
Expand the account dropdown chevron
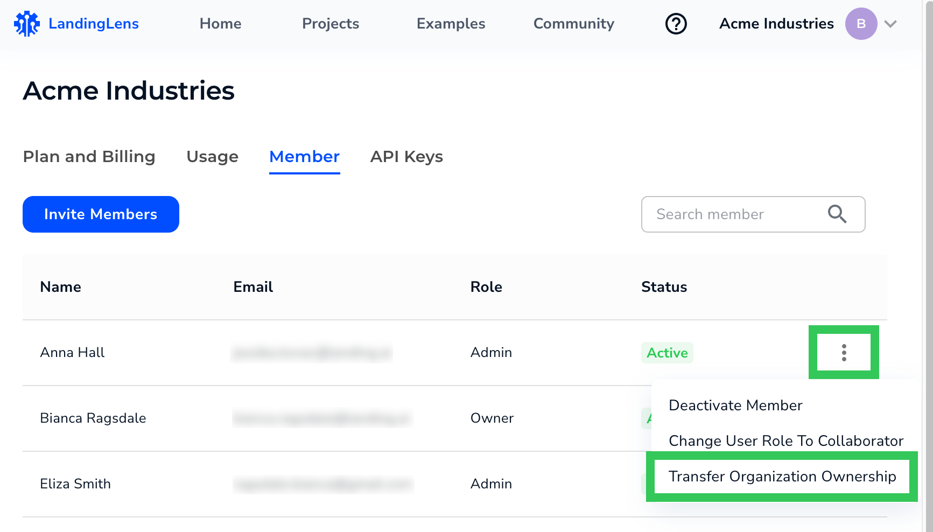(x=890, y=24)
